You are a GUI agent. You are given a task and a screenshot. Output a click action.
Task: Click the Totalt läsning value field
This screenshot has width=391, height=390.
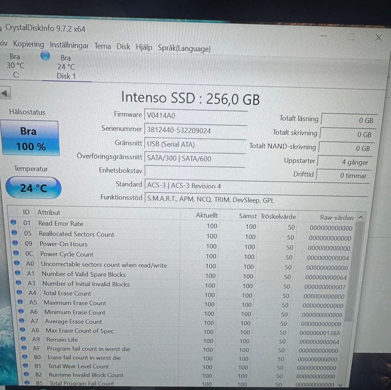coord(349,120)
